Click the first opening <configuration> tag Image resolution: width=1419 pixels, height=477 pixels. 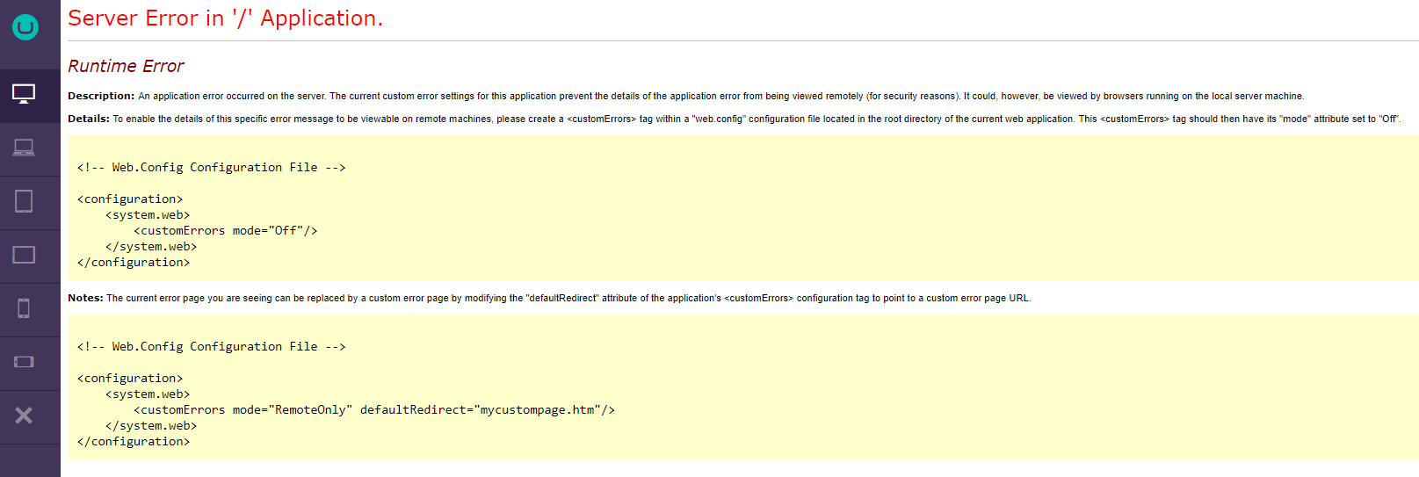(x=130, y=199)
